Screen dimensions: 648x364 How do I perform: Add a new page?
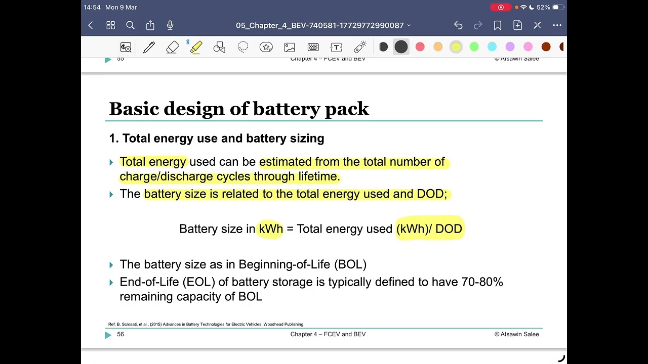(x=517, y=25)
